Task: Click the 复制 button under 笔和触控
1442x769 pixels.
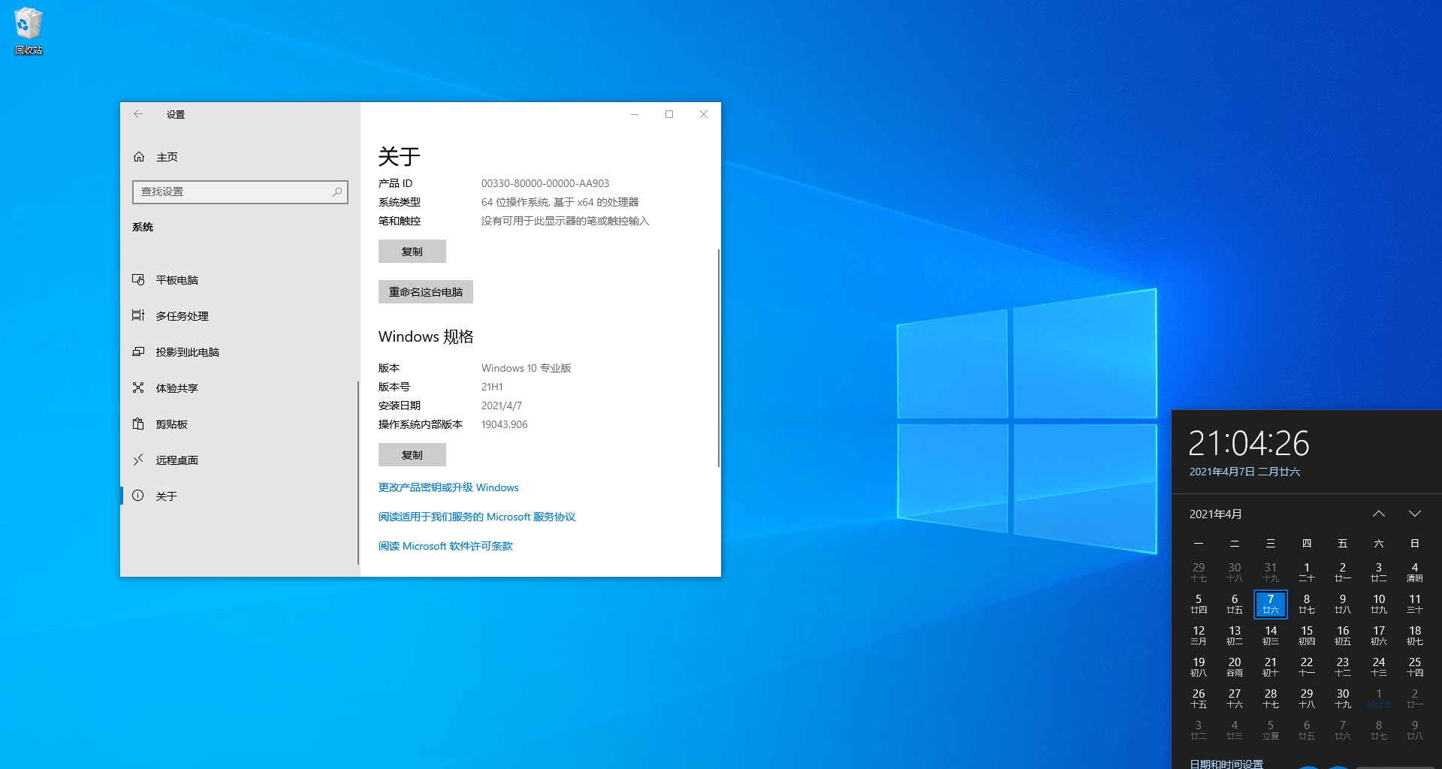Action: (x=412, y=252)
